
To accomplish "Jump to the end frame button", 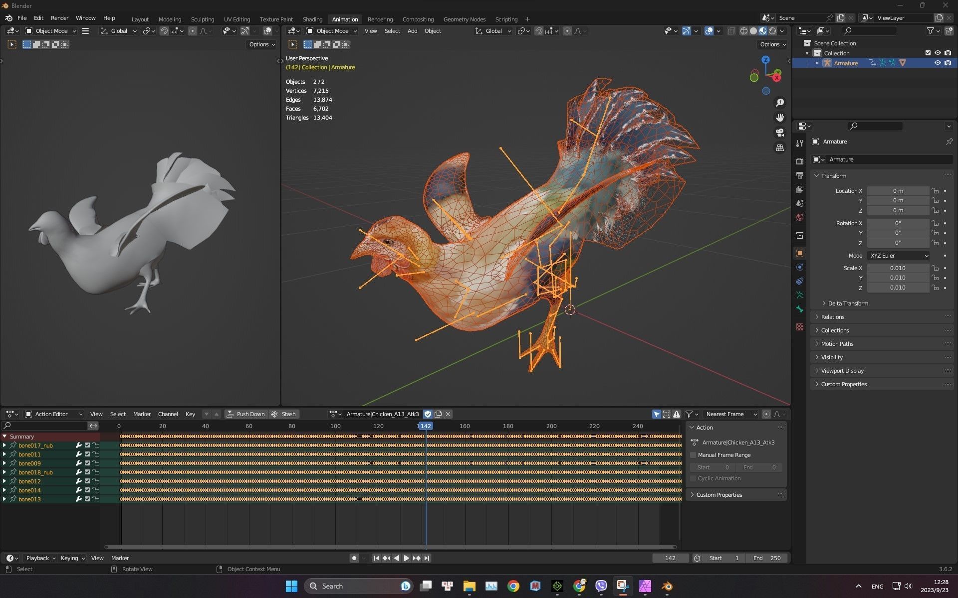I will 427,558.
